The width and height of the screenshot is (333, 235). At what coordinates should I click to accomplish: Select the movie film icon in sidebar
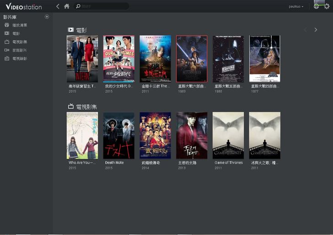[7, 33]
